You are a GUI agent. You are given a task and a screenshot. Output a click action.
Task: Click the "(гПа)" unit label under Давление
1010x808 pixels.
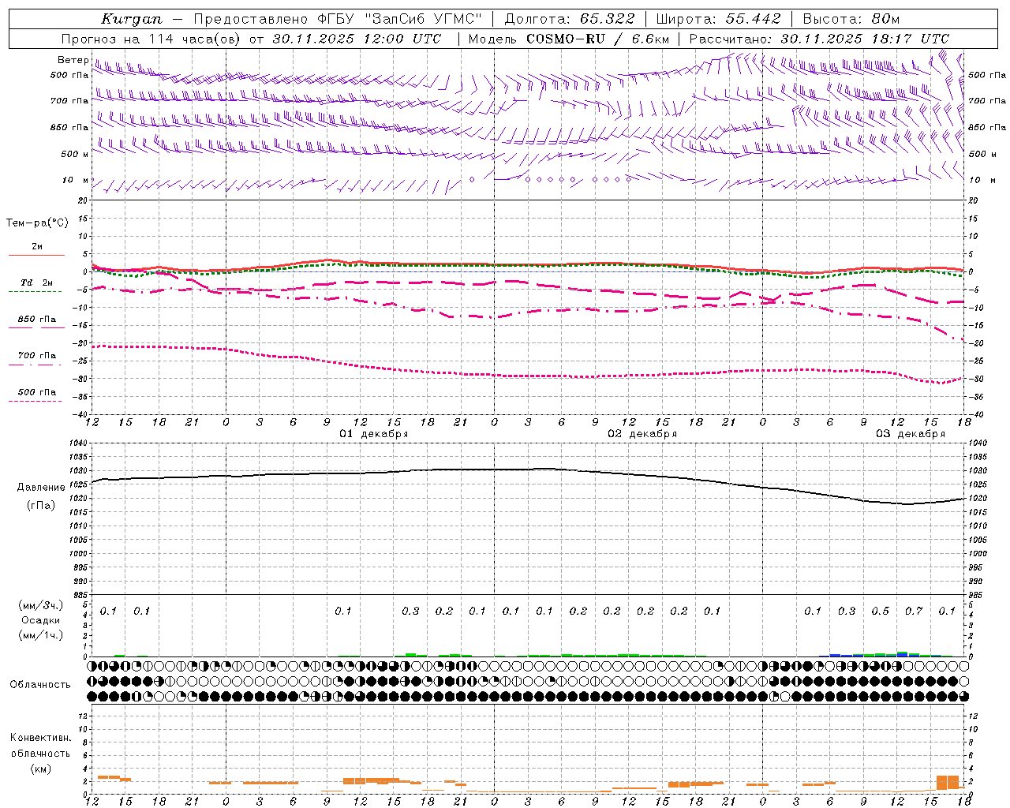[x=41, y=505]
